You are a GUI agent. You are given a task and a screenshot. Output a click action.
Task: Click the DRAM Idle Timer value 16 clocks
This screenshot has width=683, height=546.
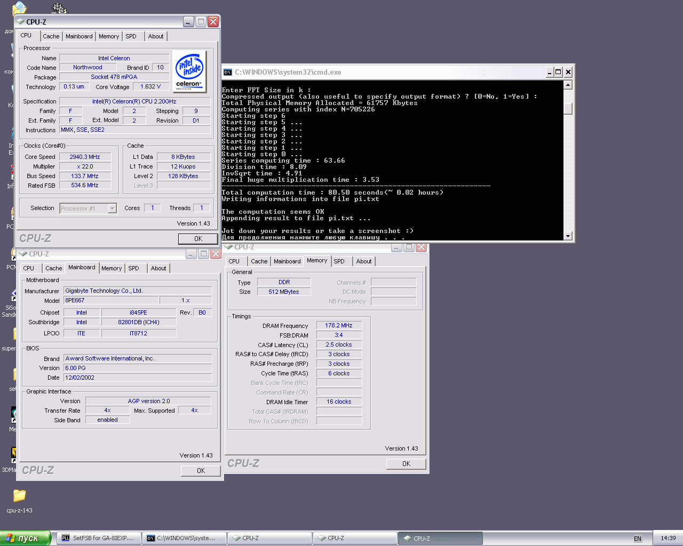(339, 402)
